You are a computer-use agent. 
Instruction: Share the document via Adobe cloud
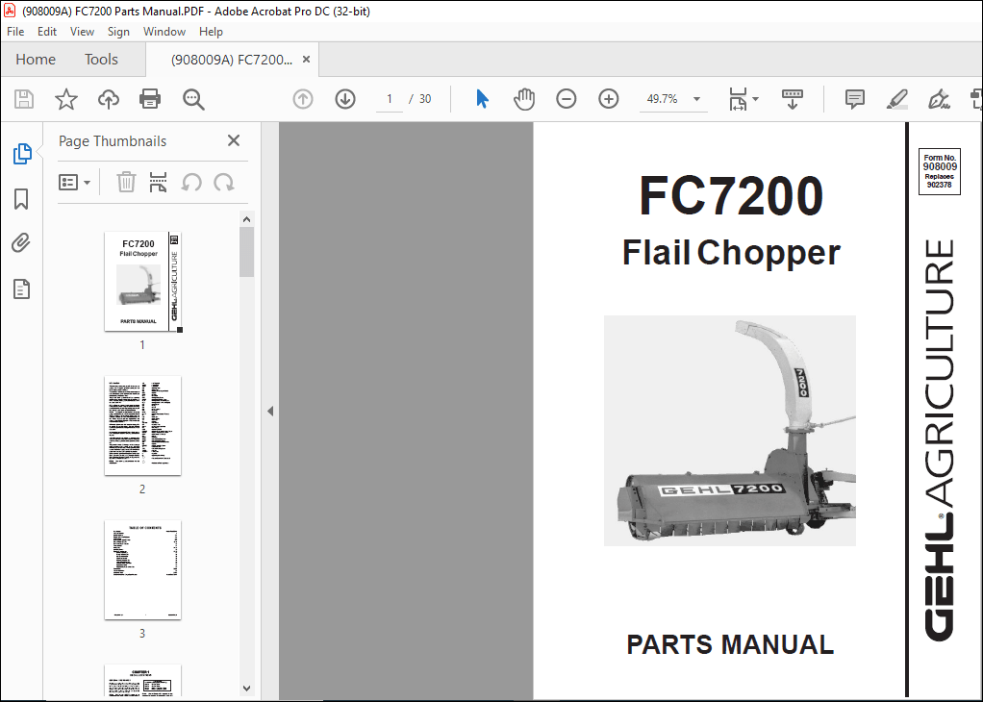[108, 98]
